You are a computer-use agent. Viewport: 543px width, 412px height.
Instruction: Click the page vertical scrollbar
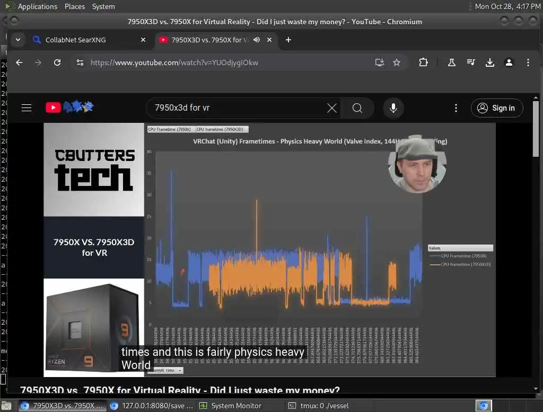536,128
